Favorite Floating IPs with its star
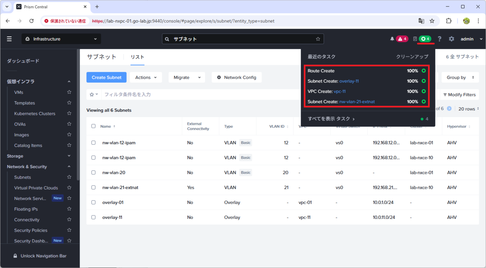 pyautogui.click(x=69, y=209)
